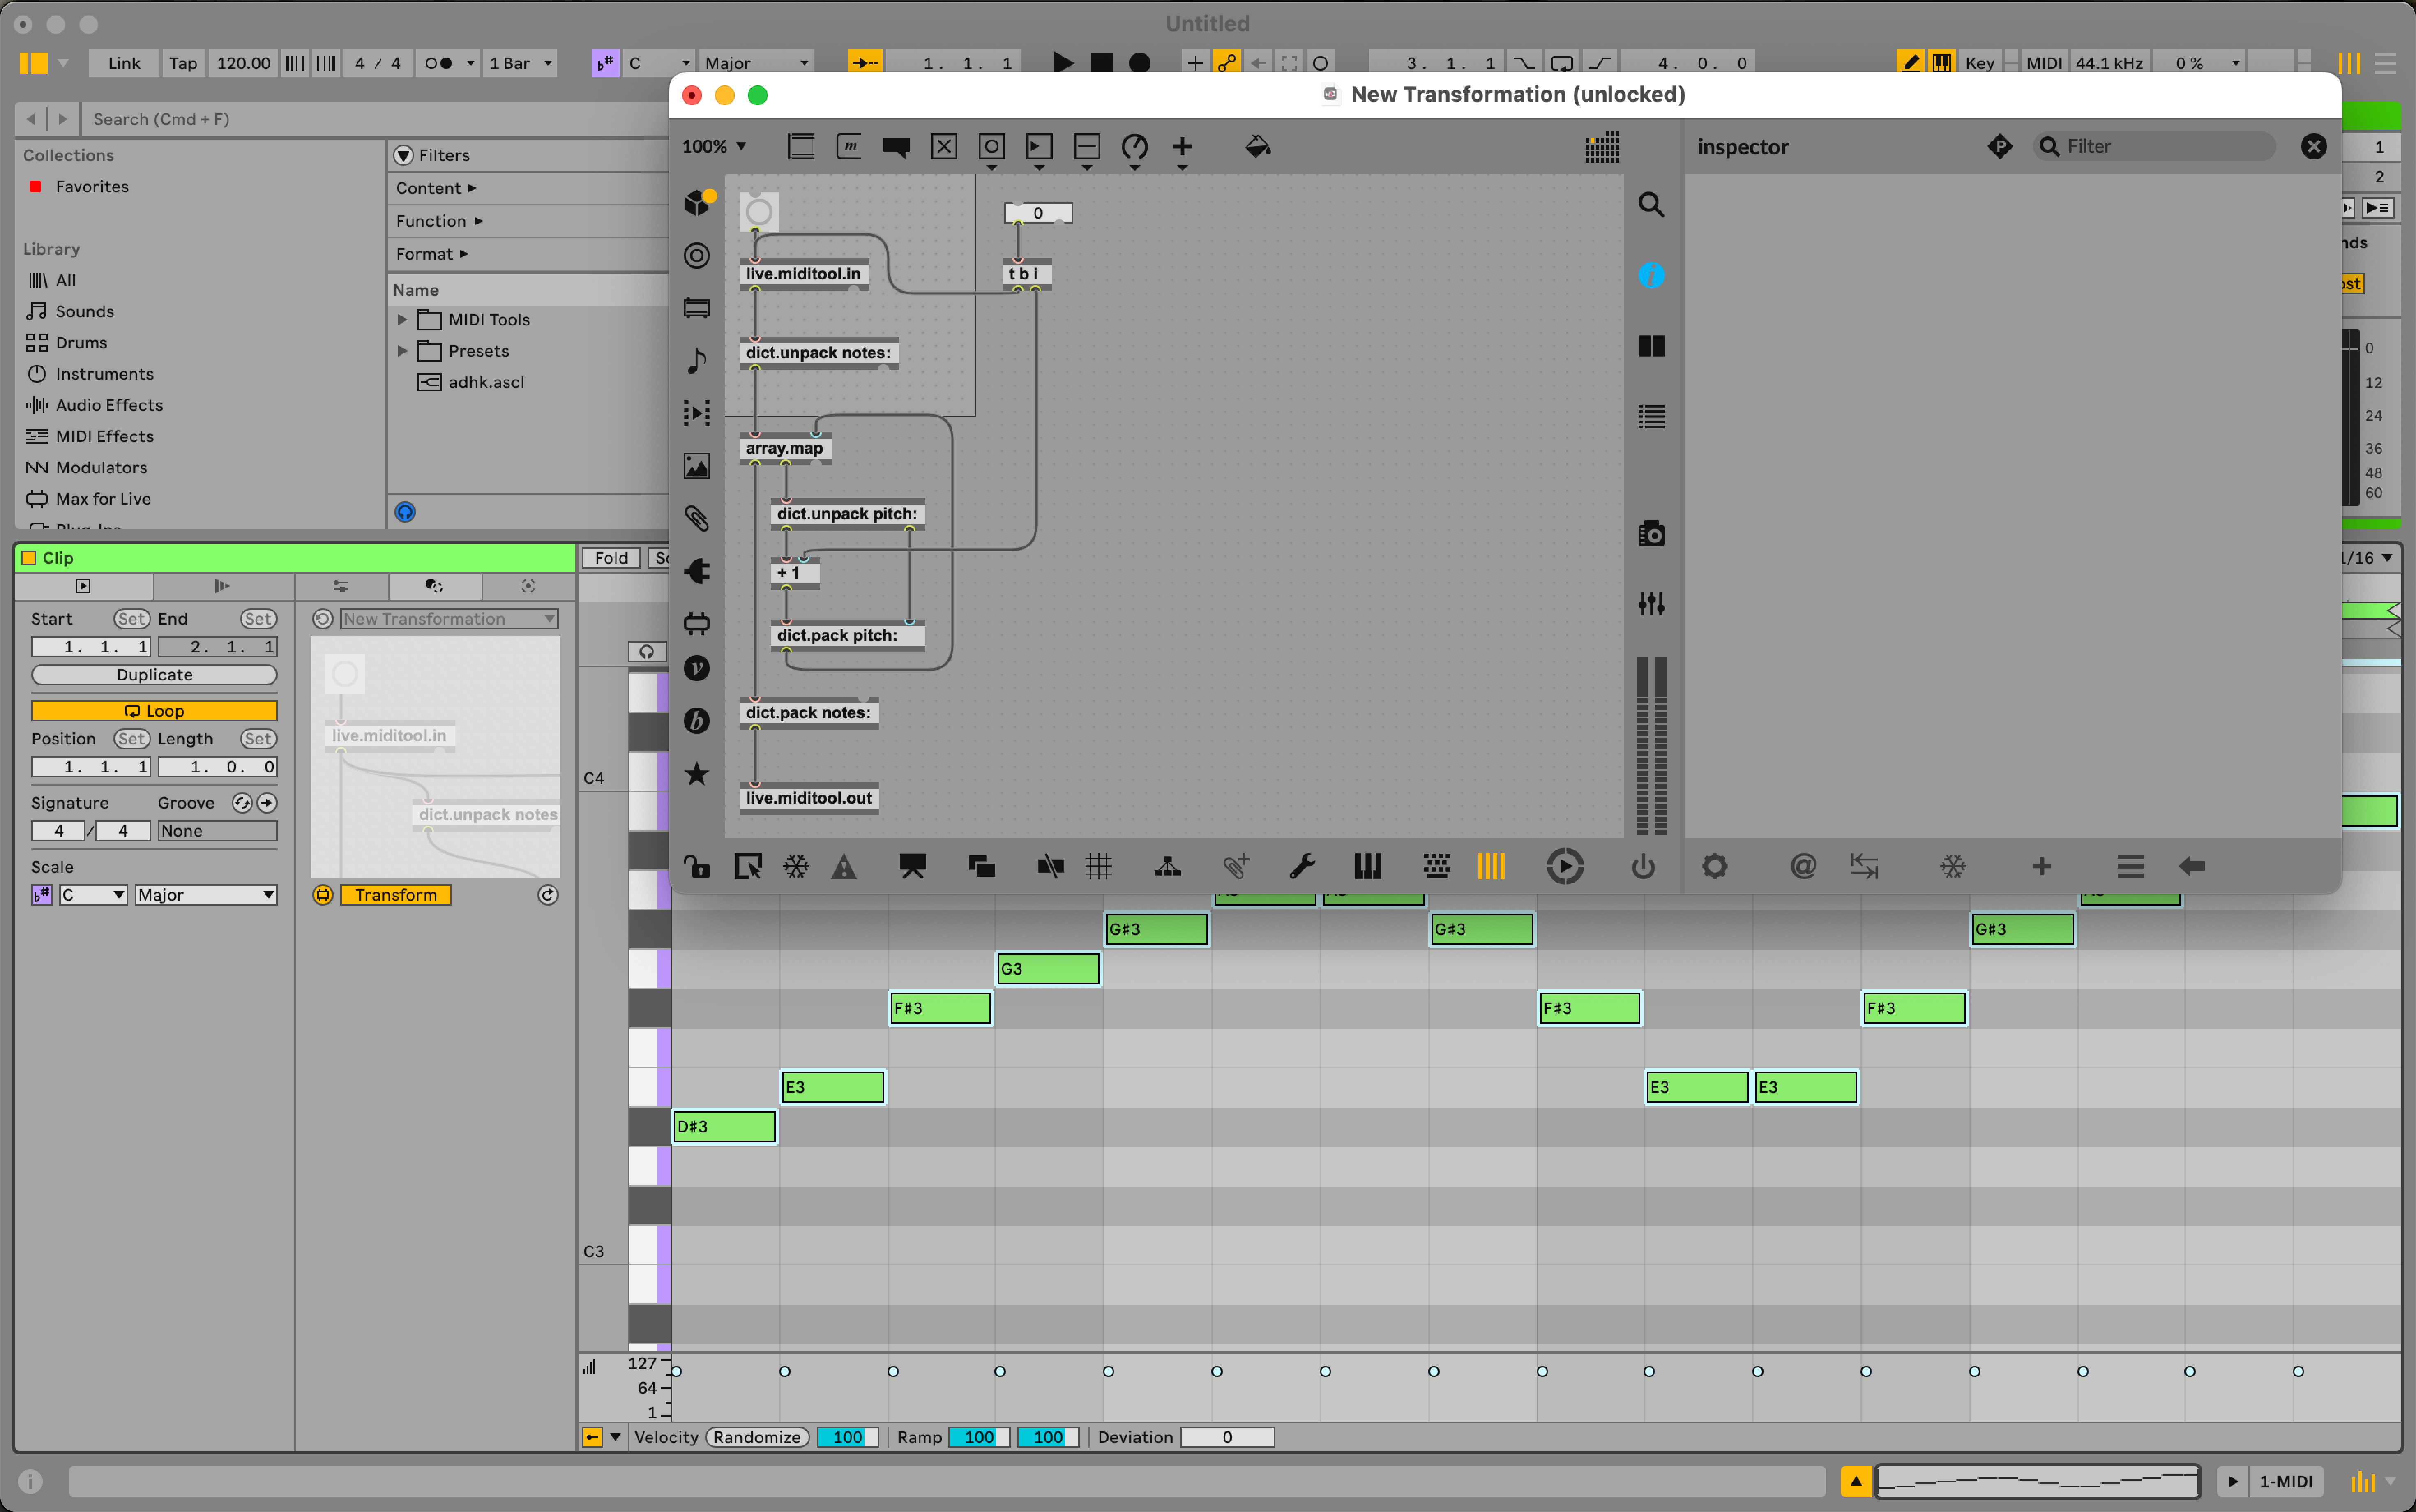
Task: Click the Max audio level meter
Action: (1651, 746)
